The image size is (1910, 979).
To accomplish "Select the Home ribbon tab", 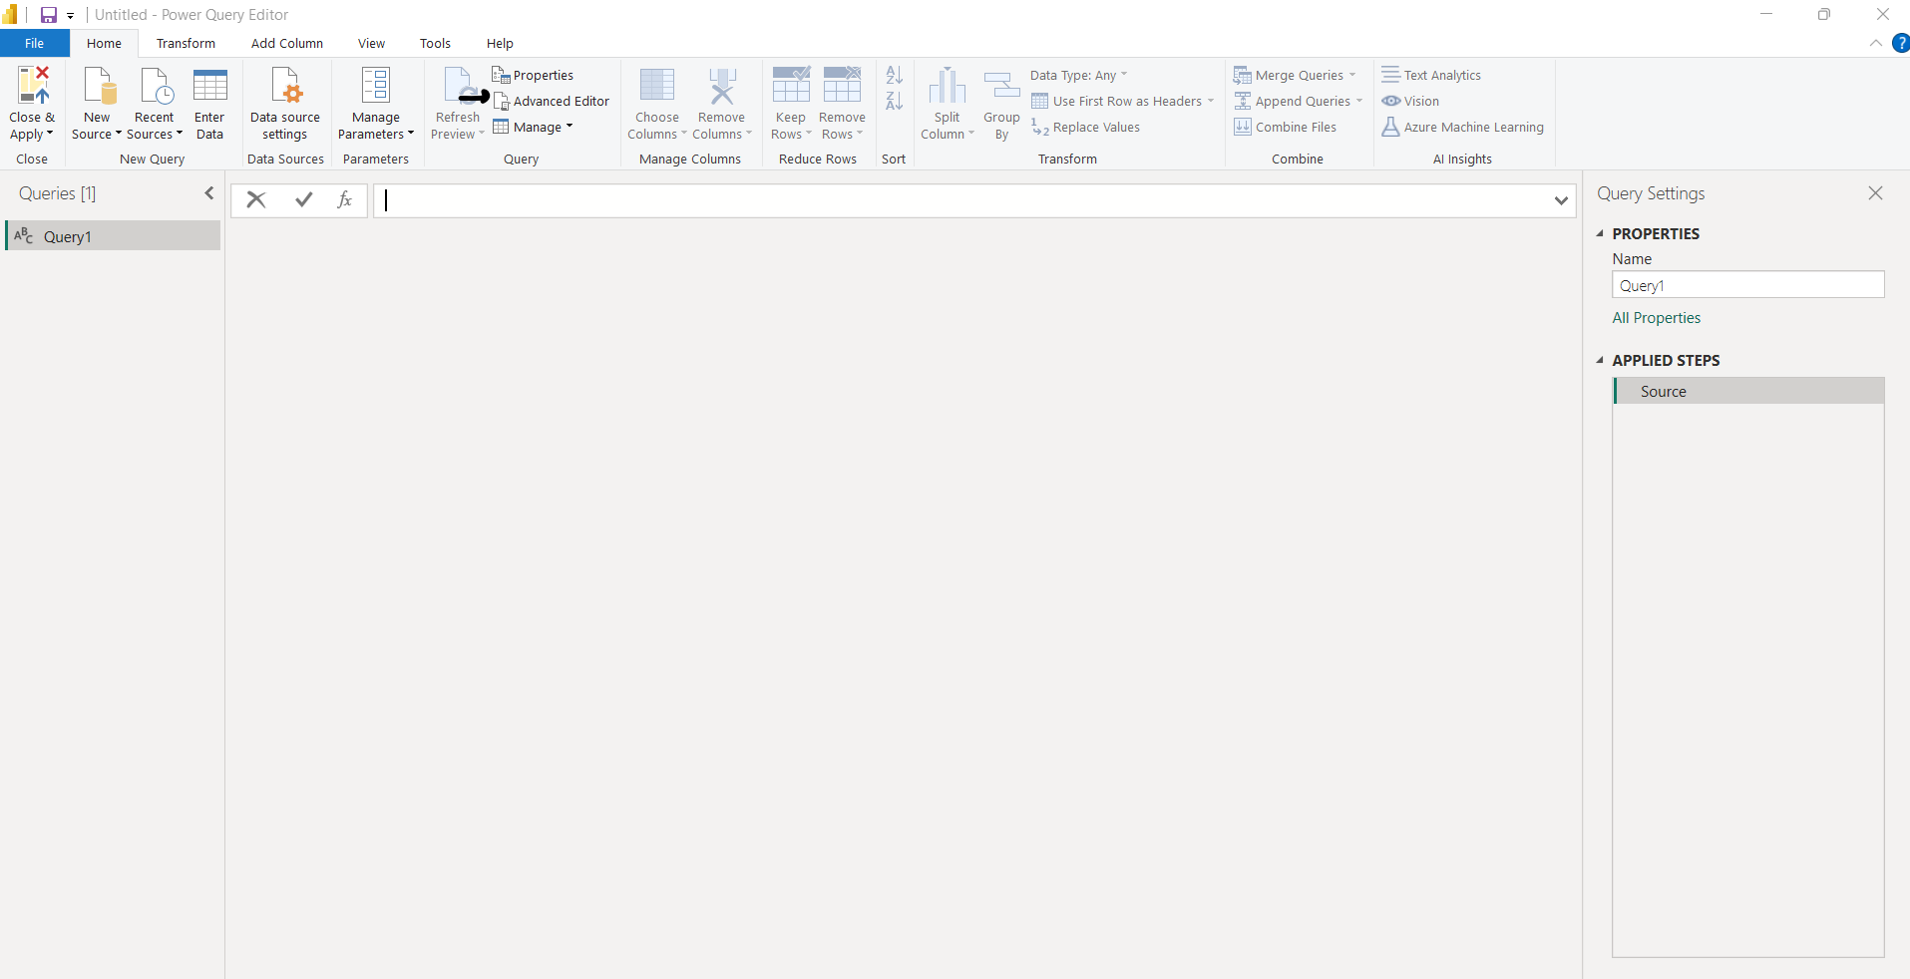I will [104, 43].
